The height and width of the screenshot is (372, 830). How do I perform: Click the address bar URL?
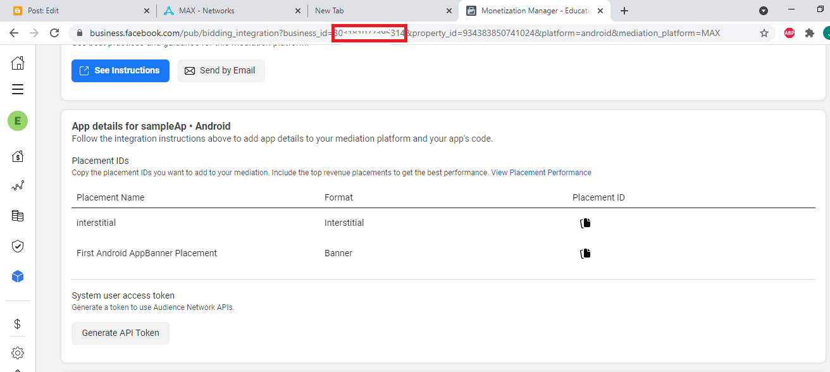tap(405, 33)
